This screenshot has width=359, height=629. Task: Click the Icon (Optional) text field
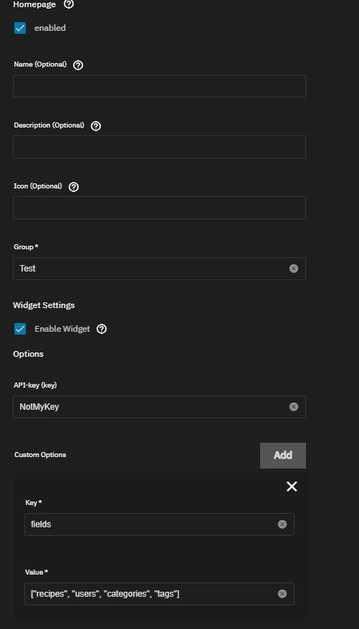pyautogui.click(x=159, y=208)
